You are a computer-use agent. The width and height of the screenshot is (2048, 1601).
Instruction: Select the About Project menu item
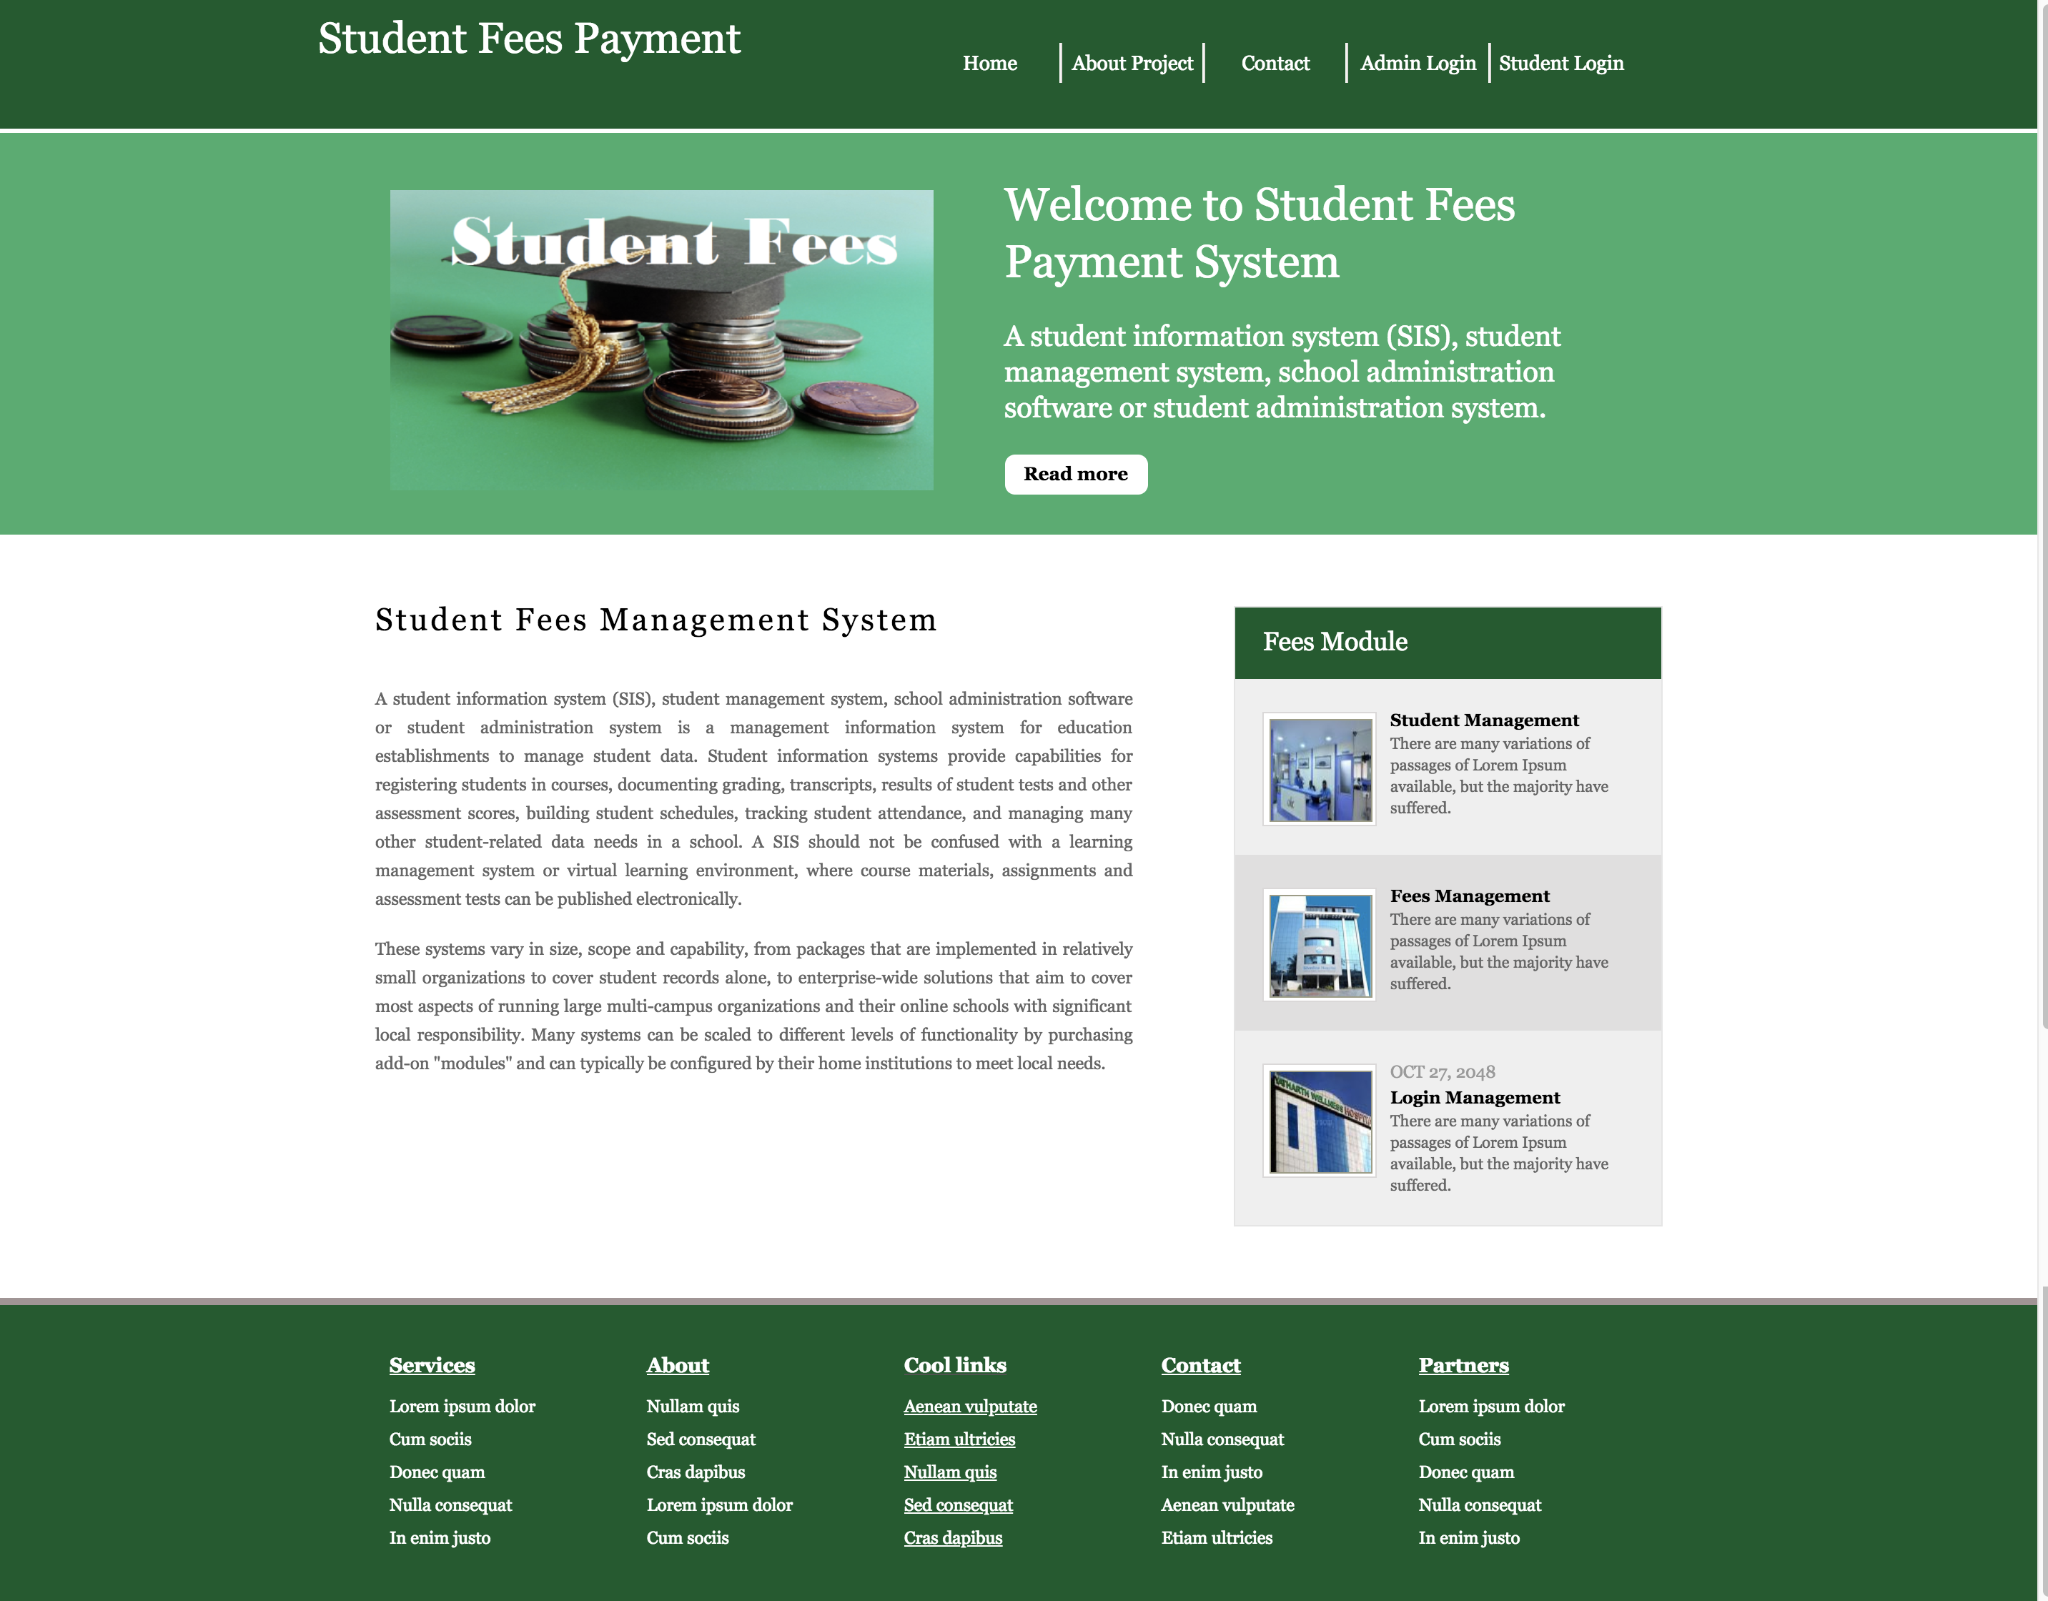coord(1129,63)
